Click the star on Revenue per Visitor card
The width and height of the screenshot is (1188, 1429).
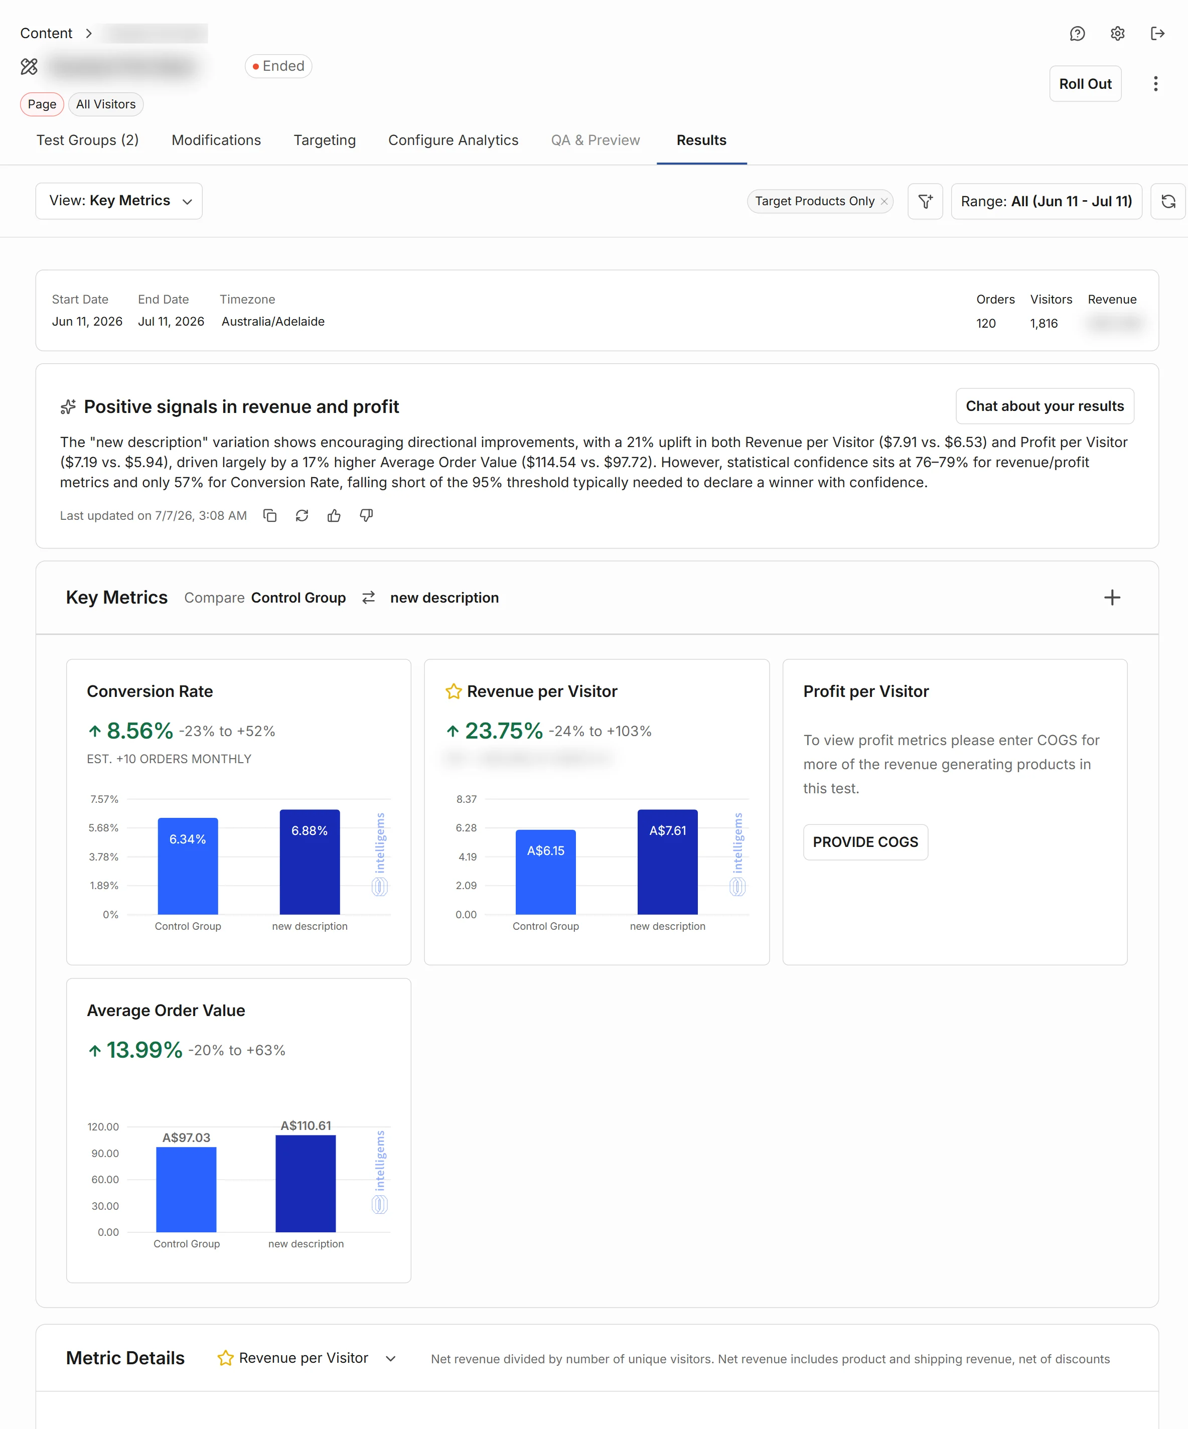point(454,691)
